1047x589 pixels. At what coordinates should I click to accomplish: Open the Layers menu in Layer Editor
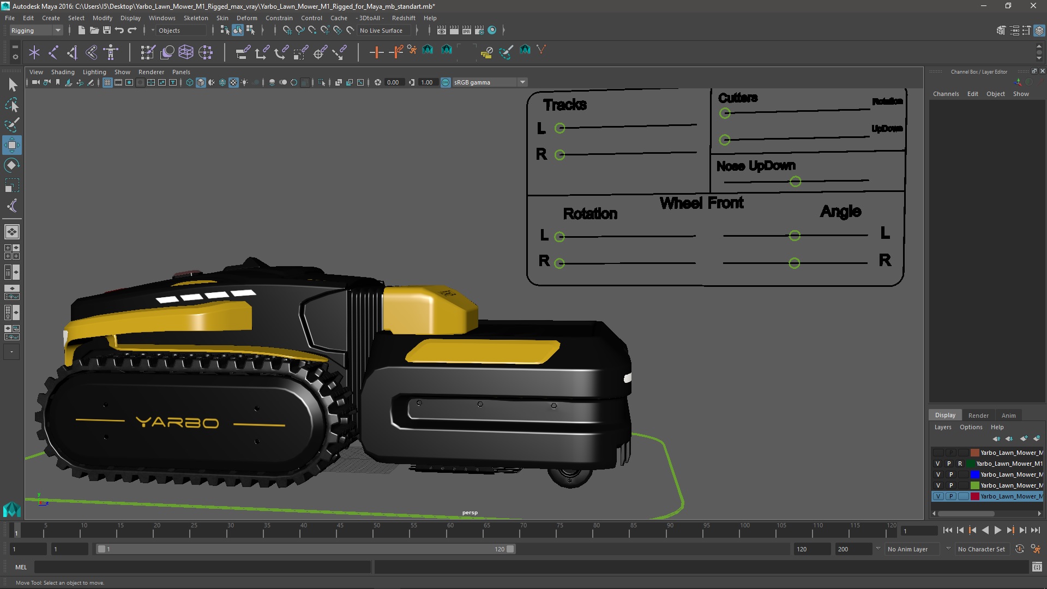(x=942, y=427)
